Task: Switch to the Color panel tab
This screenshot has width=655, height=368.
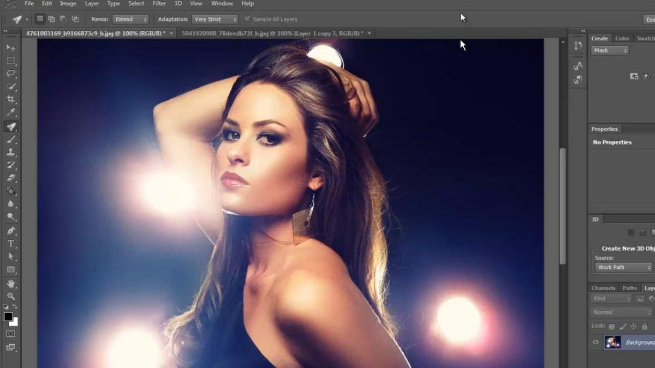Action: [x=622, y=39]
